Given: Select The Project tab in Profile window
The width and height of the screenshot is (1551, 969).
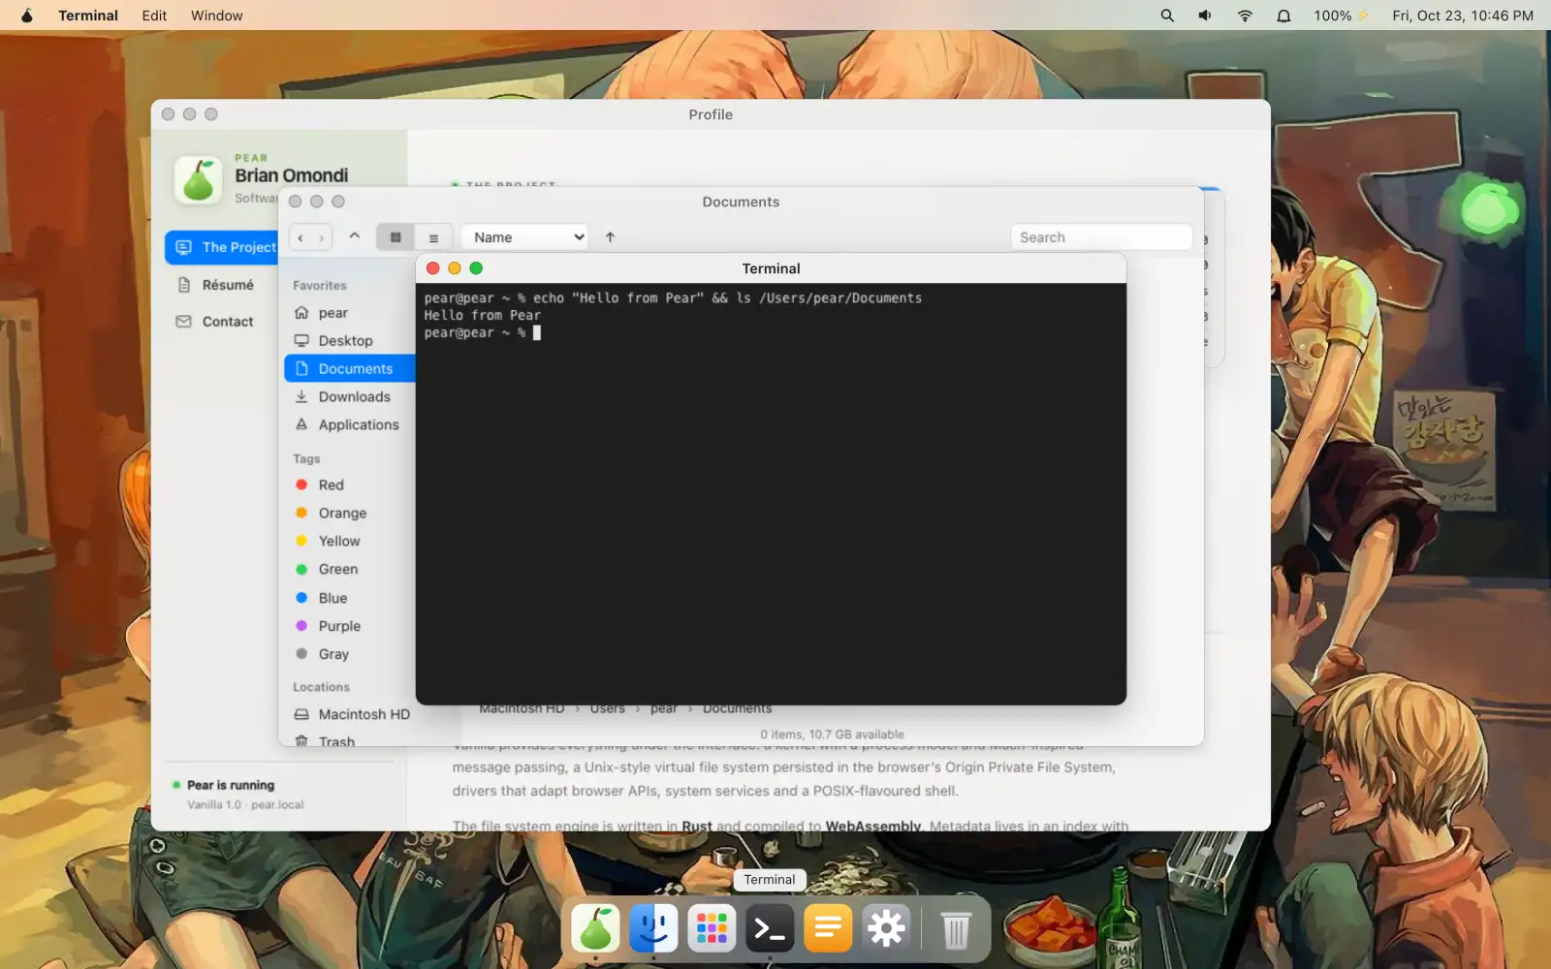Looking at the screenshot, I should (x=222, y=247).
